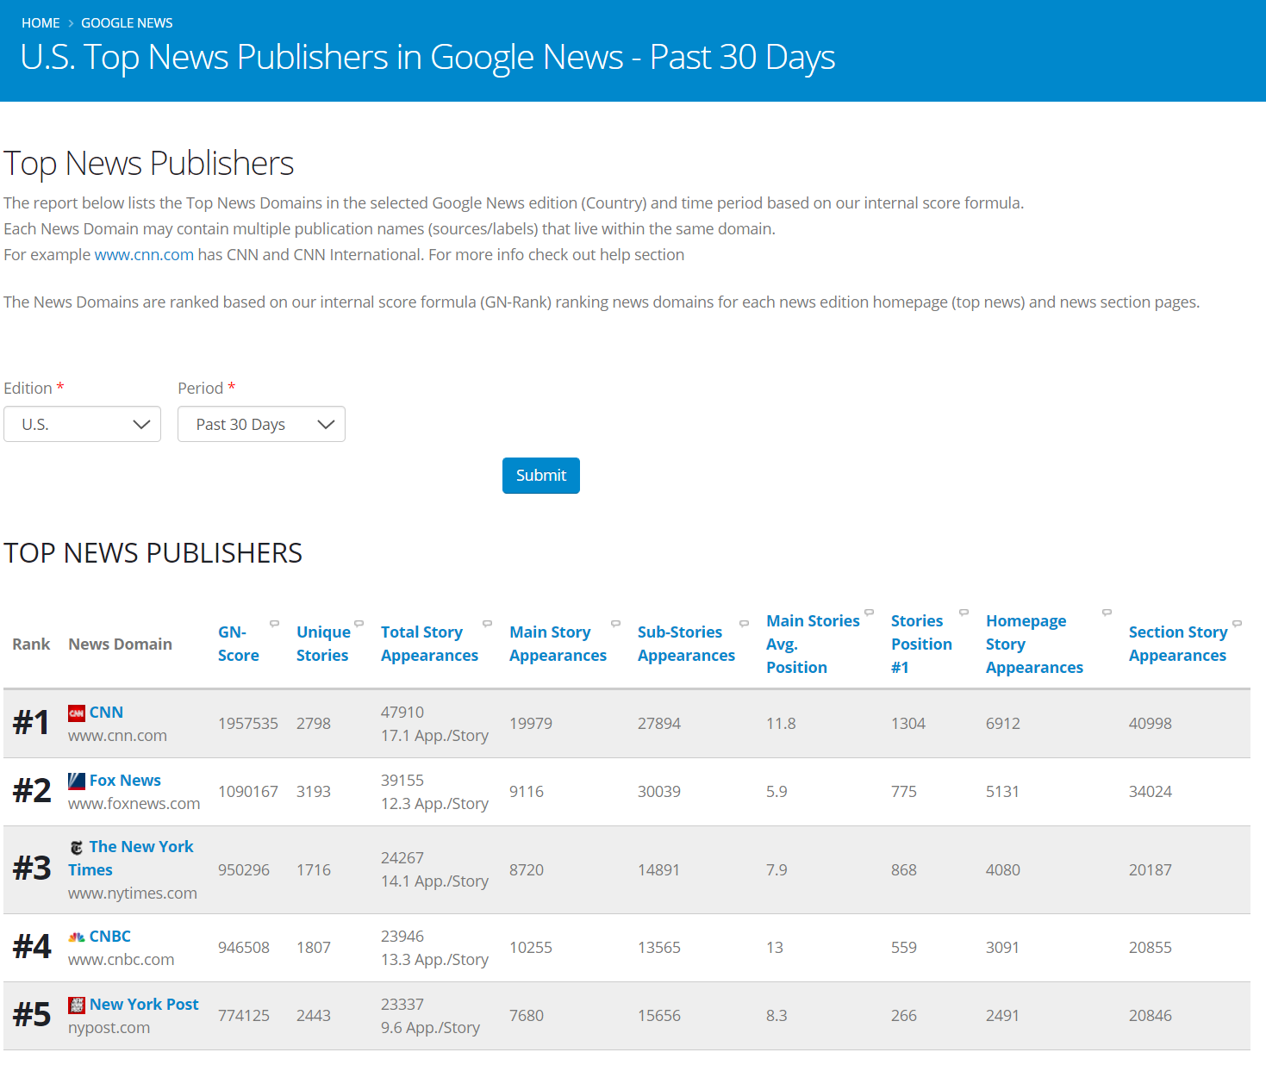Sort by Total Story Appearances header
1266x1071 pixels.
click(x=429, y=644)
